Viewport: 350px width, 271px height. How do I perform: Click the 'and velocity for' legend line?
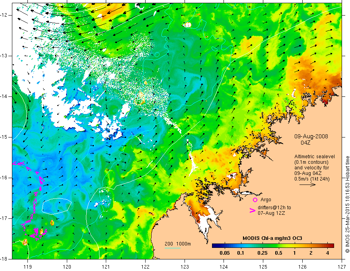tap(311, 168)
